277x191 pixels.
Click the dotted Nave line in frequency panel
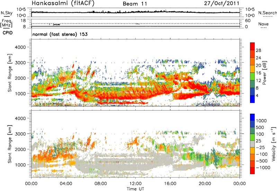pos(135,23)
